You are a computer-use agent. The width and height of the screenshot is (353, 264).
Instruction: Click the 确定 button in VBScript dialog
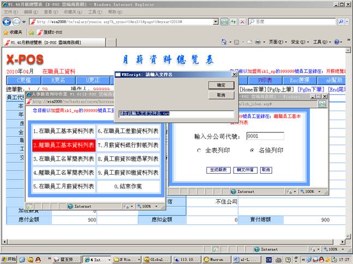click(x=221, y=85)
